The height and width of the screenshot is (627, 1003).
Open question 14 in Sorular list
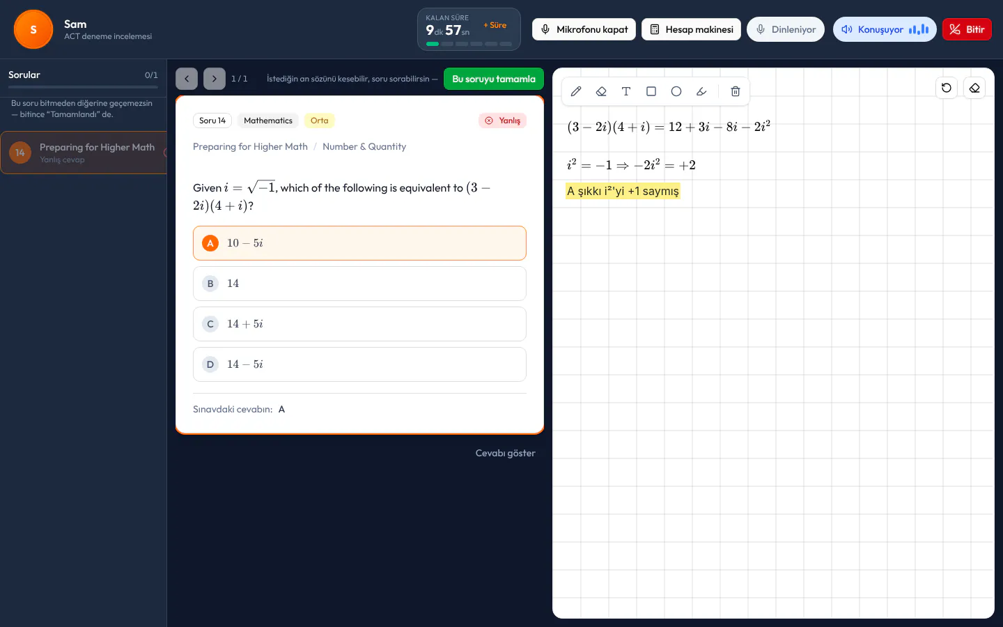coord(84,153)
